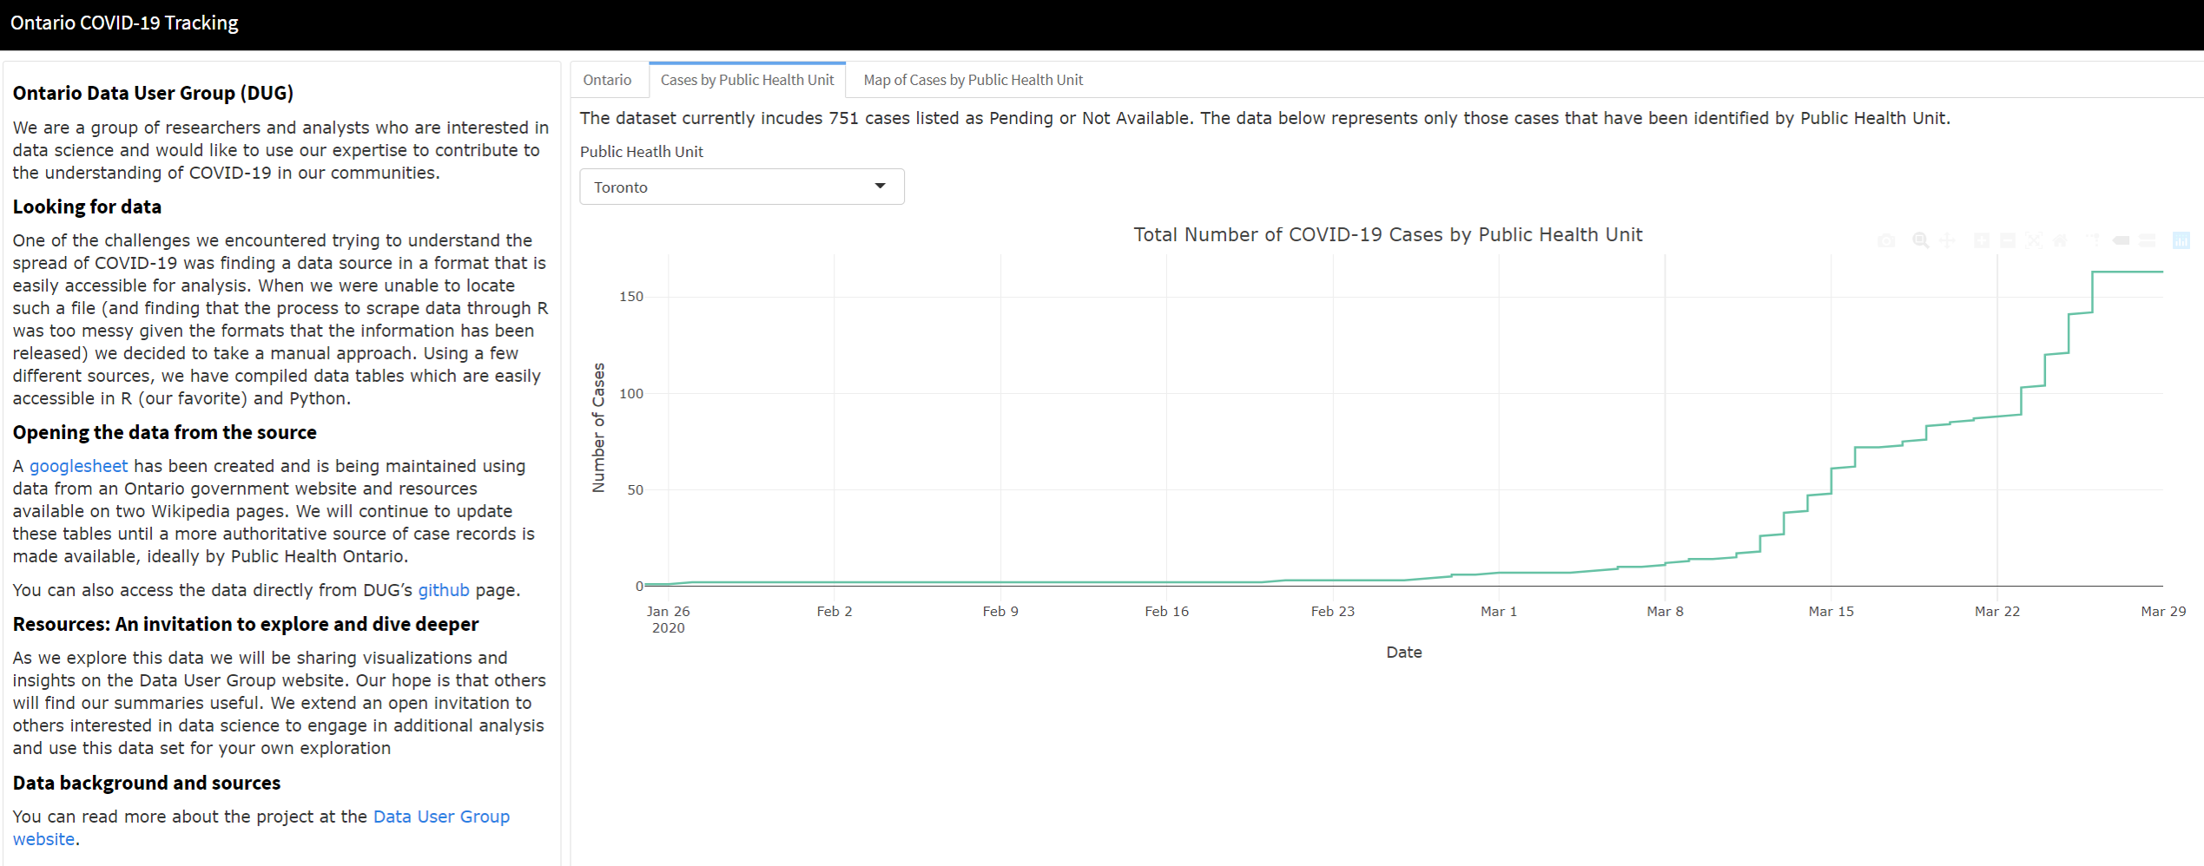The width and height of the screenshot is (2204, 866).
Task: Click the Zoom in plus icon
Action: tap(1982, 240)
